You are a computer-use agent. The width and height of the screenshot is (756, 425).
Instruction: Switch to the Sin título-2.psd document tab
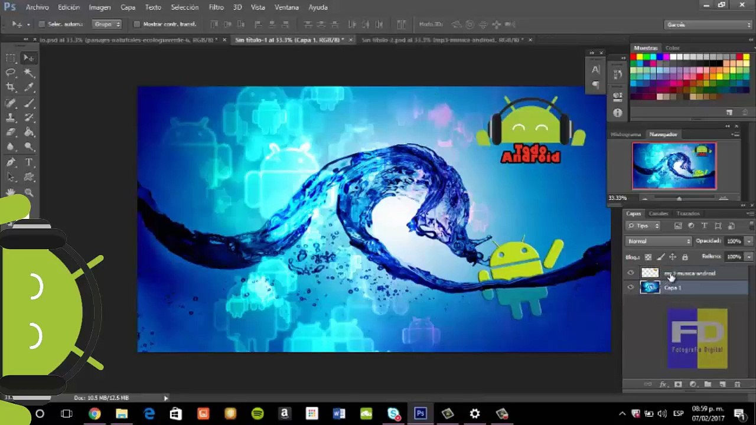tap(442, 40)
